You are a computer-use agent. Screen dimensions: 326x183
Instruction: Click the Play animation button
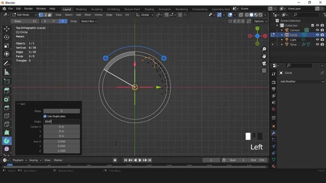pos(140,160)
